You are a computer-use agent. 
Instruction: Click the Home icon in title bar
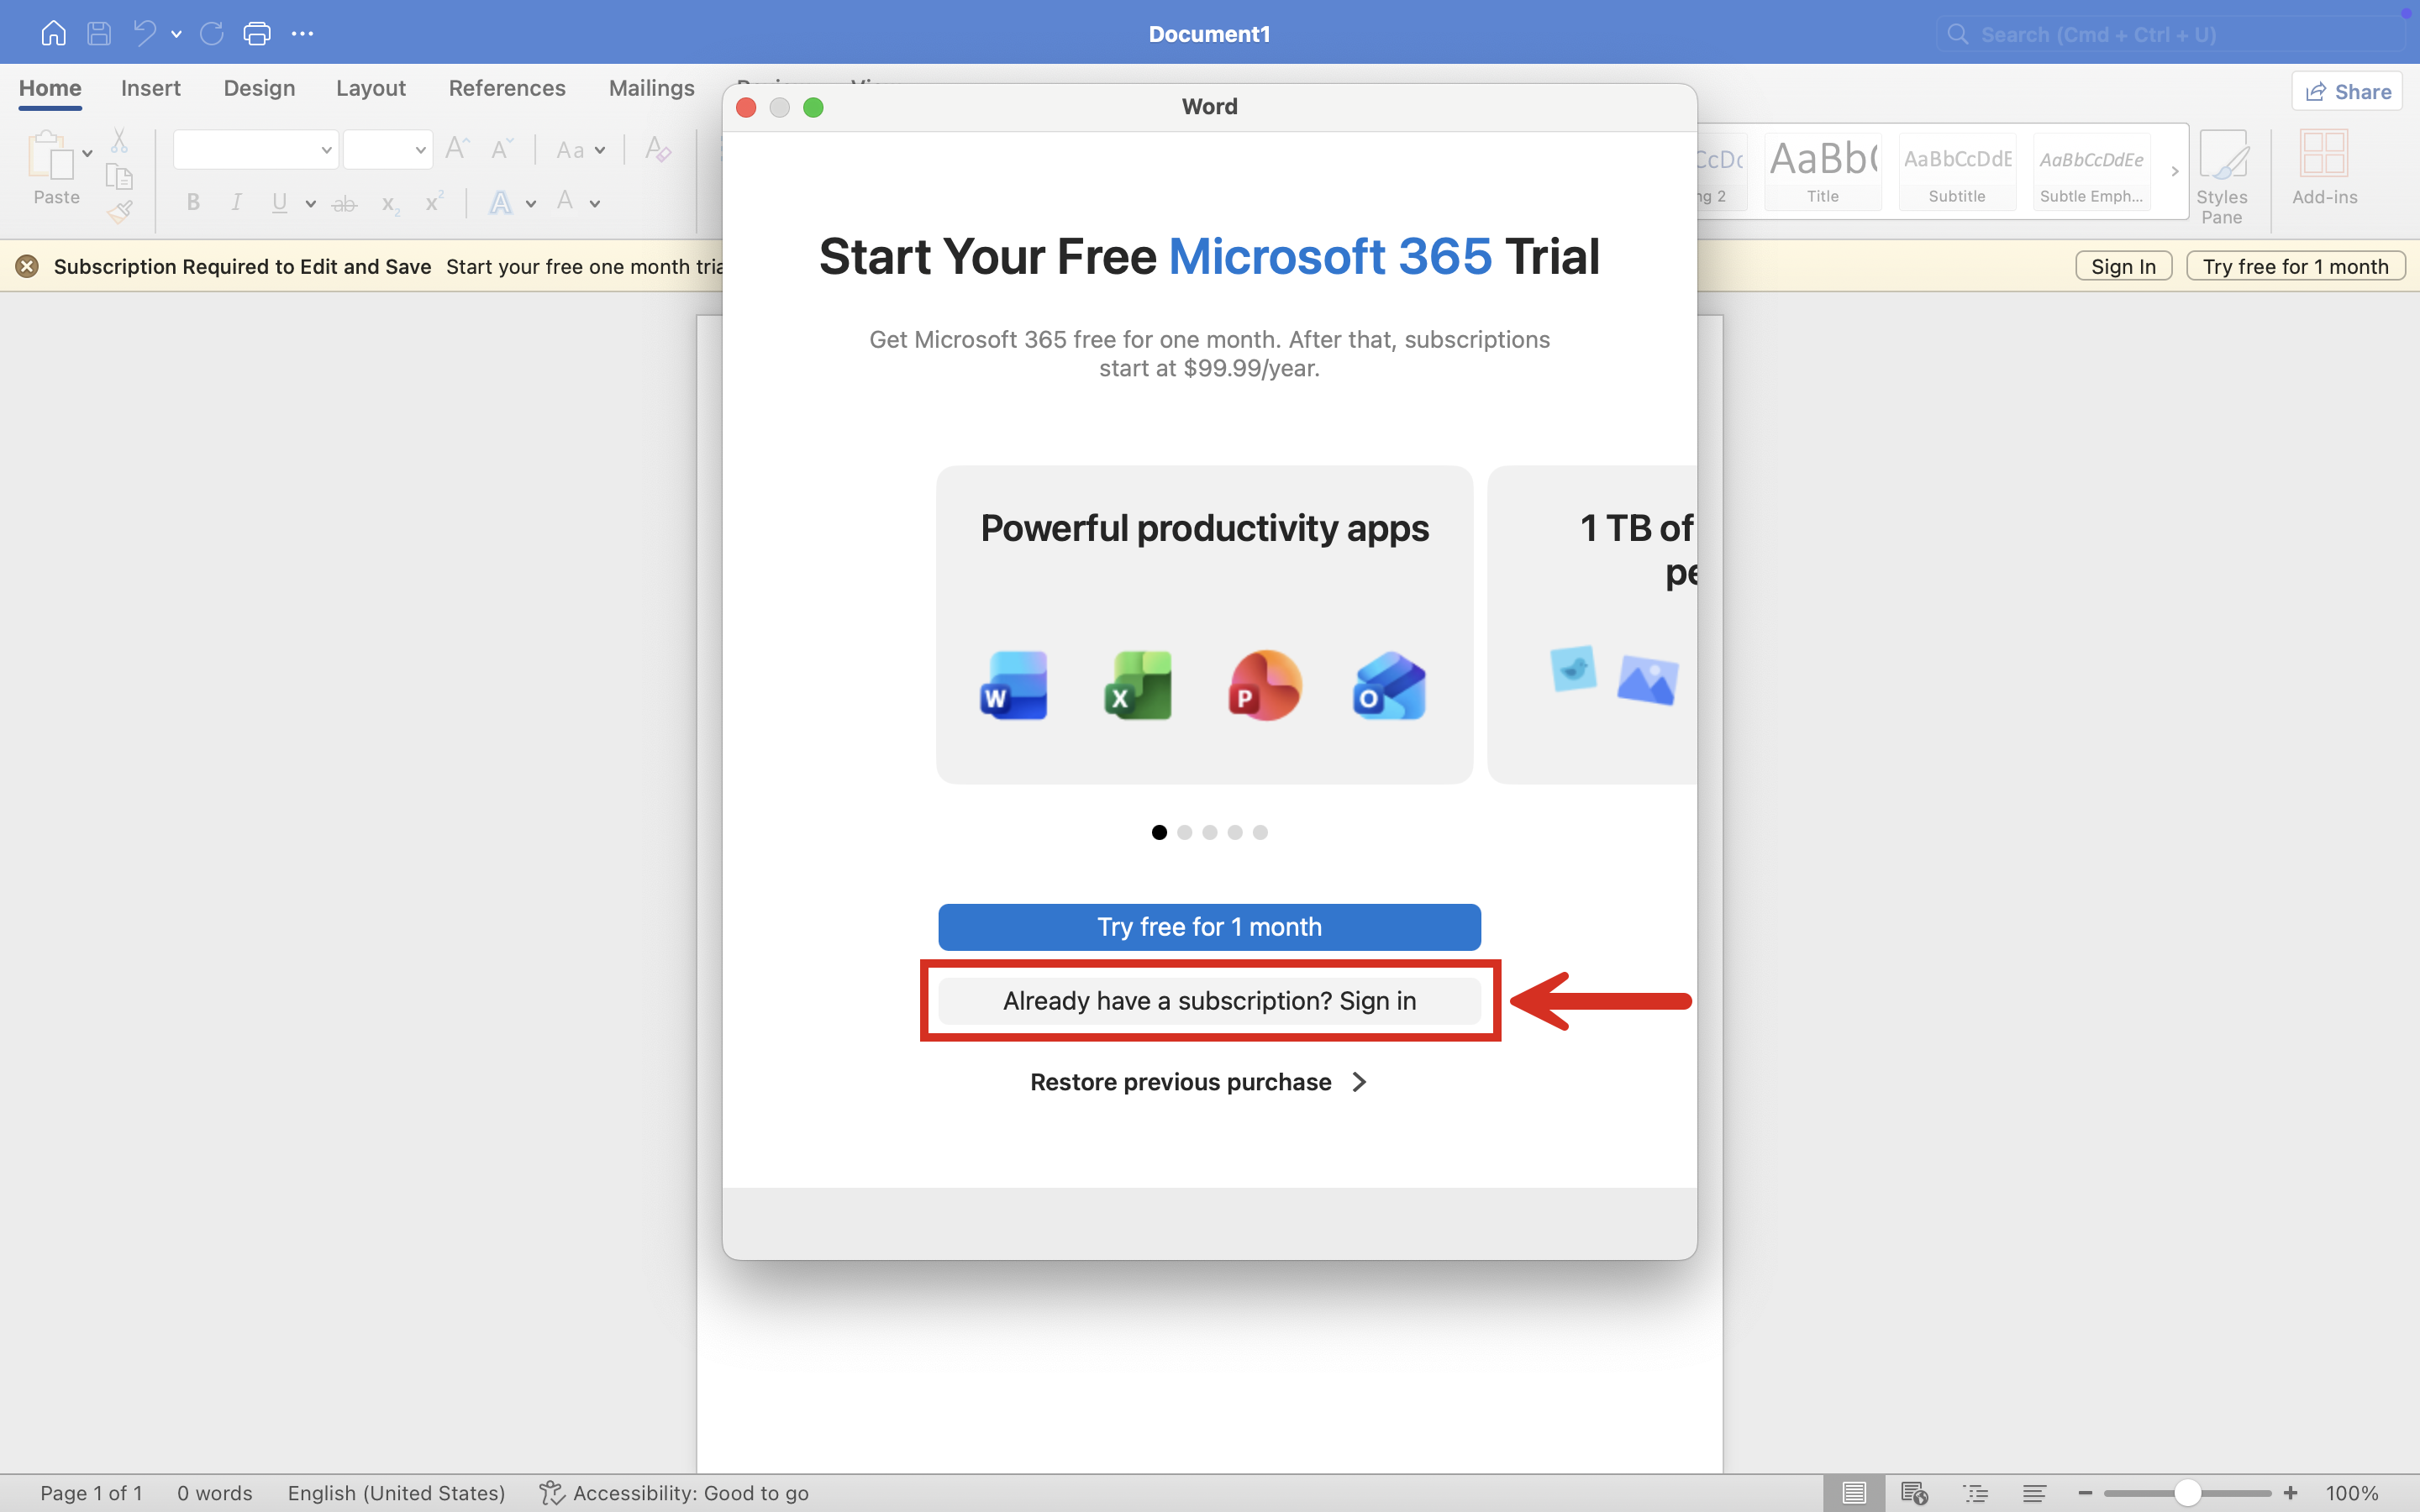coord(53,34)
